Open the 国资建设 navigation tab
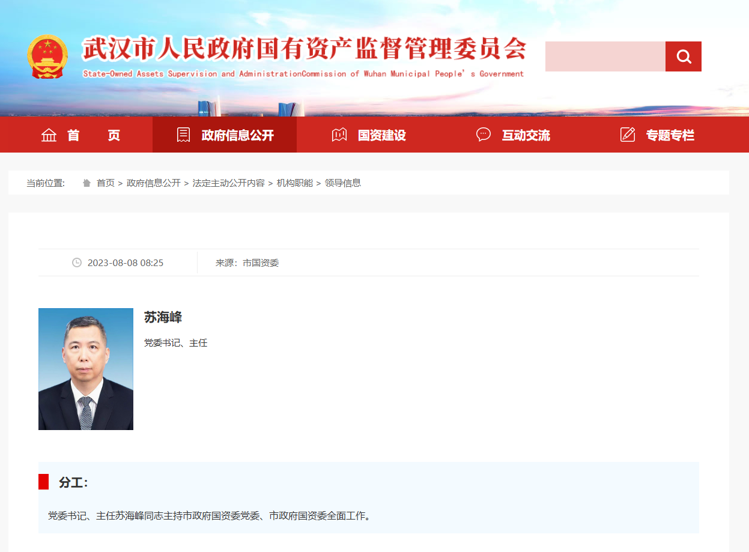Viewport: 749px width, 552px height. (369, 135)
